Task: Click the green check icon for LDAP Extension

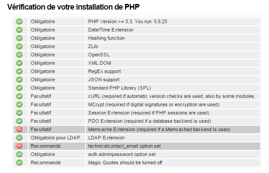Action: [x=19, y=138]
